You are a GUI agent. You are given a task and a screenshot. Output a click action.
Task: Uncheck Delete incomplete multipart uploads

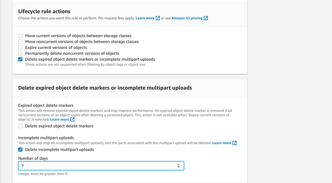click(x=20, y=150)
